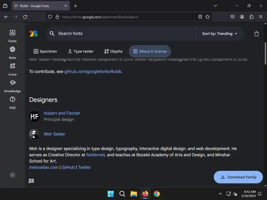
Task: Click Firefox icon in taskbar
Action: click(145, 194)
